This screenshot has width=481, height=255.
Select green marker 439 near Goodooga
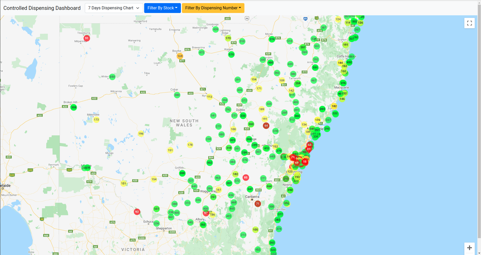pos(216,29)
